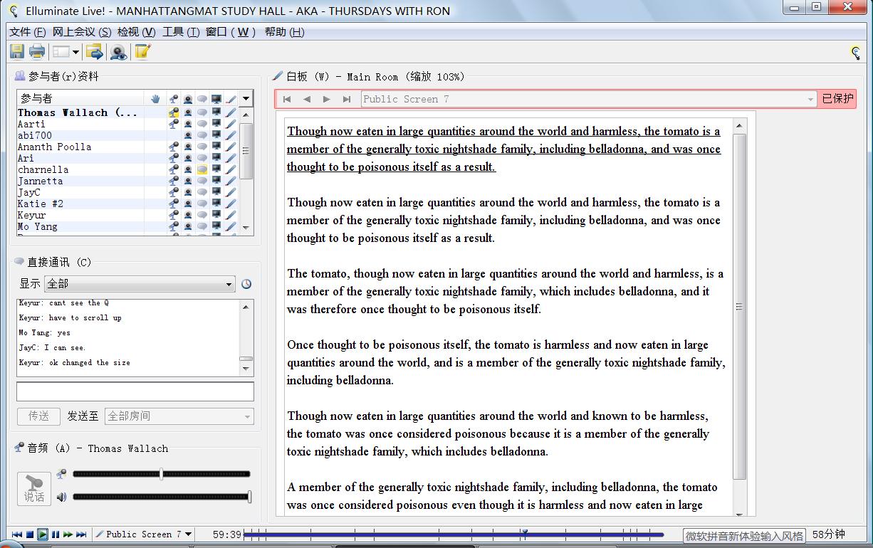Click the load file folder arrow icon
The width and height of the screenshot is (873, 548).
click(94, 51)
